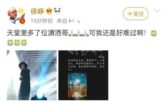Click the gold crown membership icon
The height and width of the screenshot is (106, 167).
(49, 11)
